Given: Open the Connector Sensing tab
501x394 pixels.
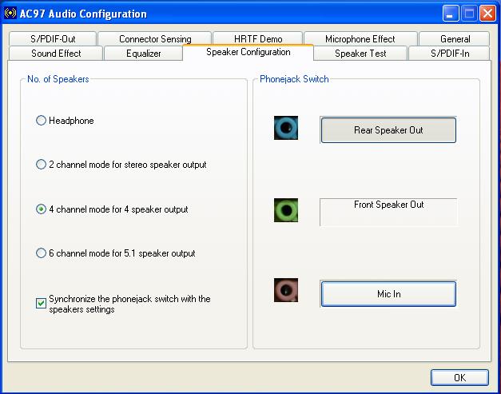Looking at the screenshot, I should point(155,38).
